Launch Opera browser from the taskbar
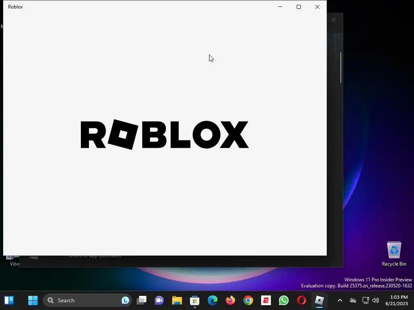The width and height of the screenshot is (414, 310). click(302, 300)
